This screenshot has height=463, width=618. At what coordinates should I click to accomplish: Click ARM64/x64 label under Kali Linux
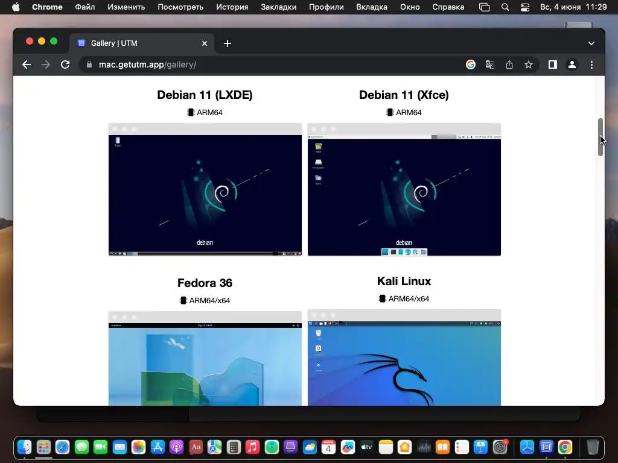(x=404, y=299)
